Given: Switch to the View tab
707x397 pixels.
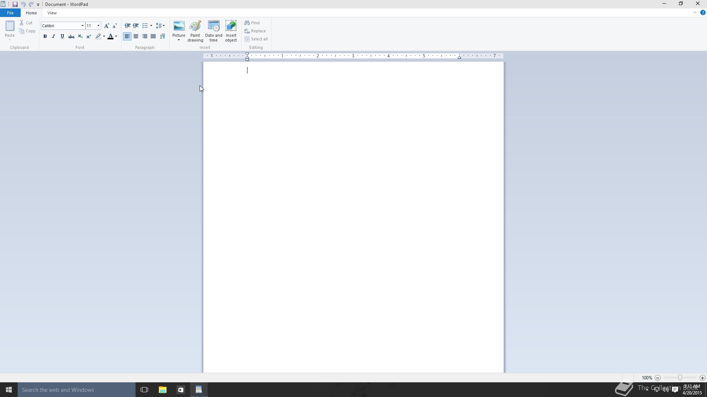Looking at the screenshot, I should 52,13.
